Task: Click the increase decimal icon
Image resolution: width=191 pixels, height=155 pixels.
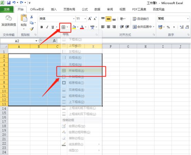Action: coord(182,27)
